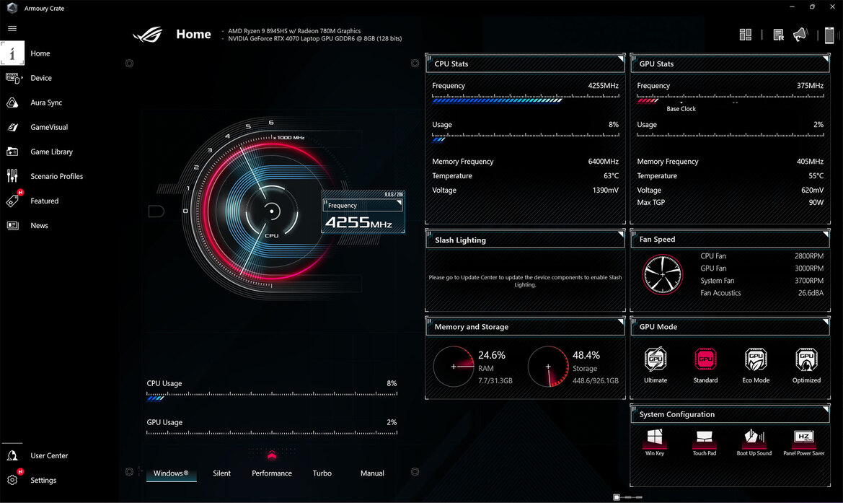This screenshot has height=503, width=843.
Task: Click the dashboard layout icon
Action: (745, 35)
